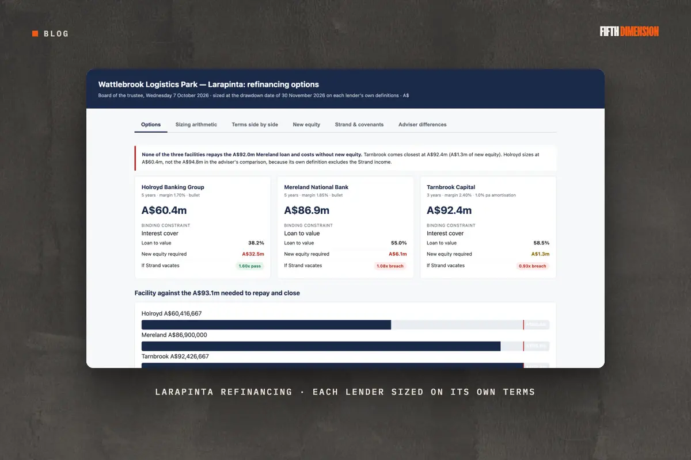Click the 1.60x pass badge

click(x=250, y=266)
